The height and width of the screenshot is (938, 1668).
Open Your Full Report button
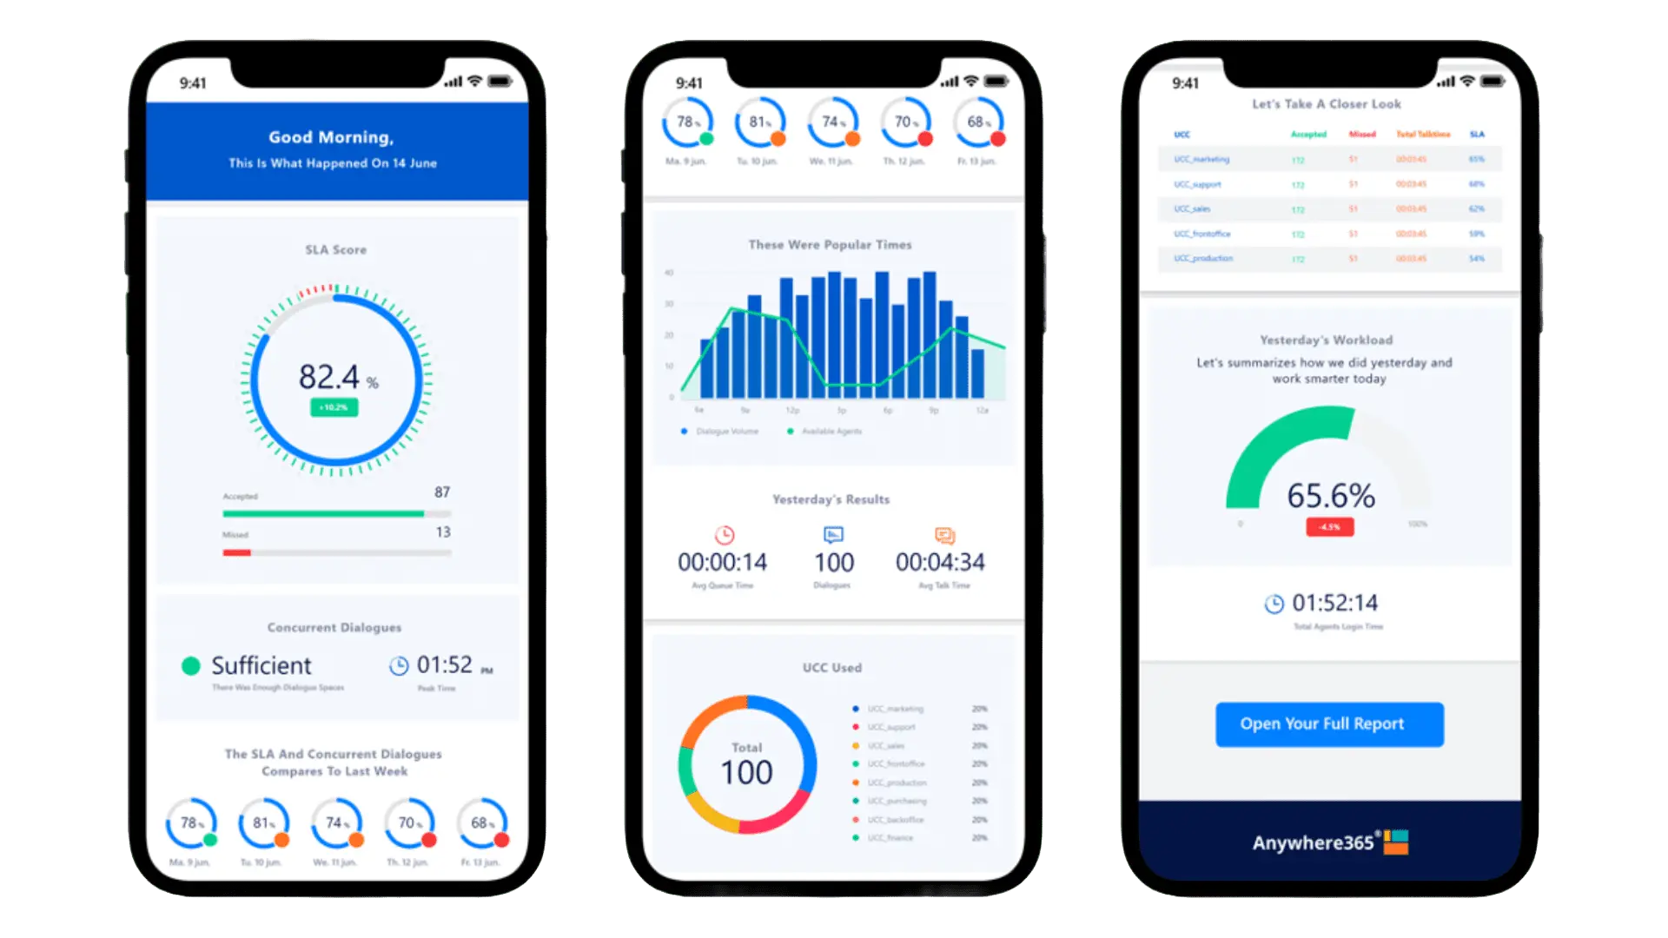pos(1324,723)
